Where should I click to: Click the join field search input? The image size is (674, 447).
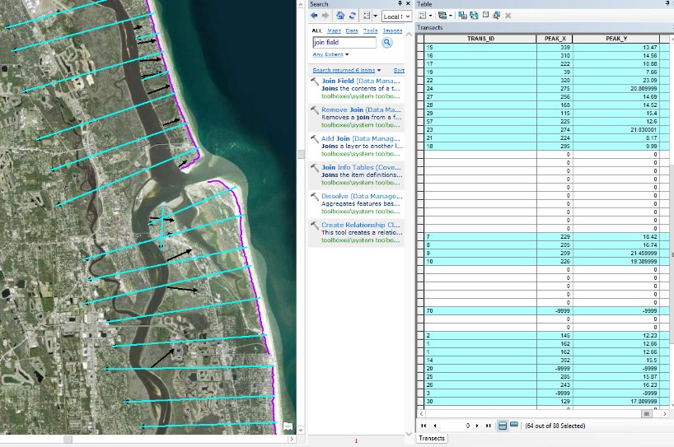click(x=344, y=42)
